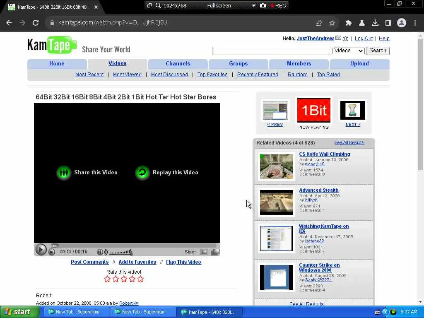
Task: Start recording with the REC button
Action: pos(278,5)
